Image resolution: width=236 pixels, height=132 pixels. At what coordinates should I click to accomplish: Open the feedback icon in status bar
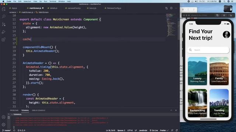pos(172,131)
